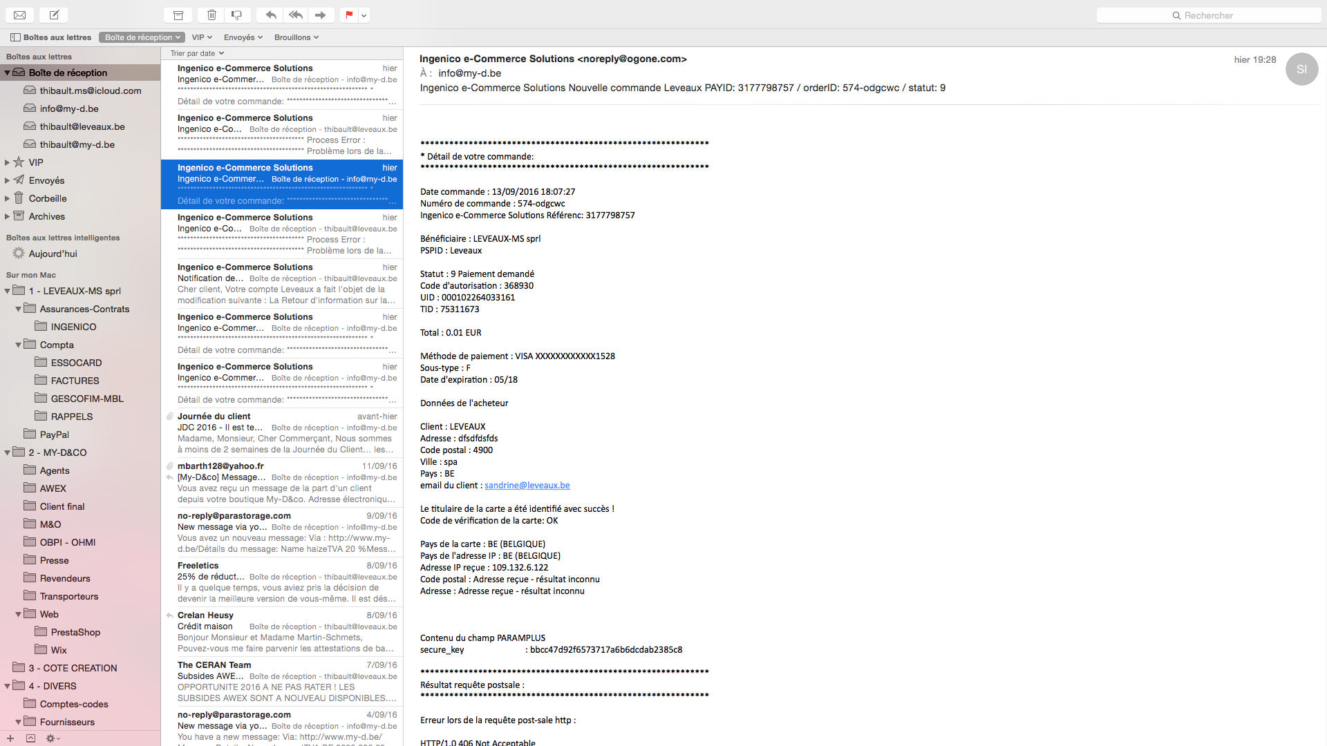Image resolution: width=1327 pixels, height=746 pixels.
Task: Click the get new mail envelope icon
Action: click(19, 15)
